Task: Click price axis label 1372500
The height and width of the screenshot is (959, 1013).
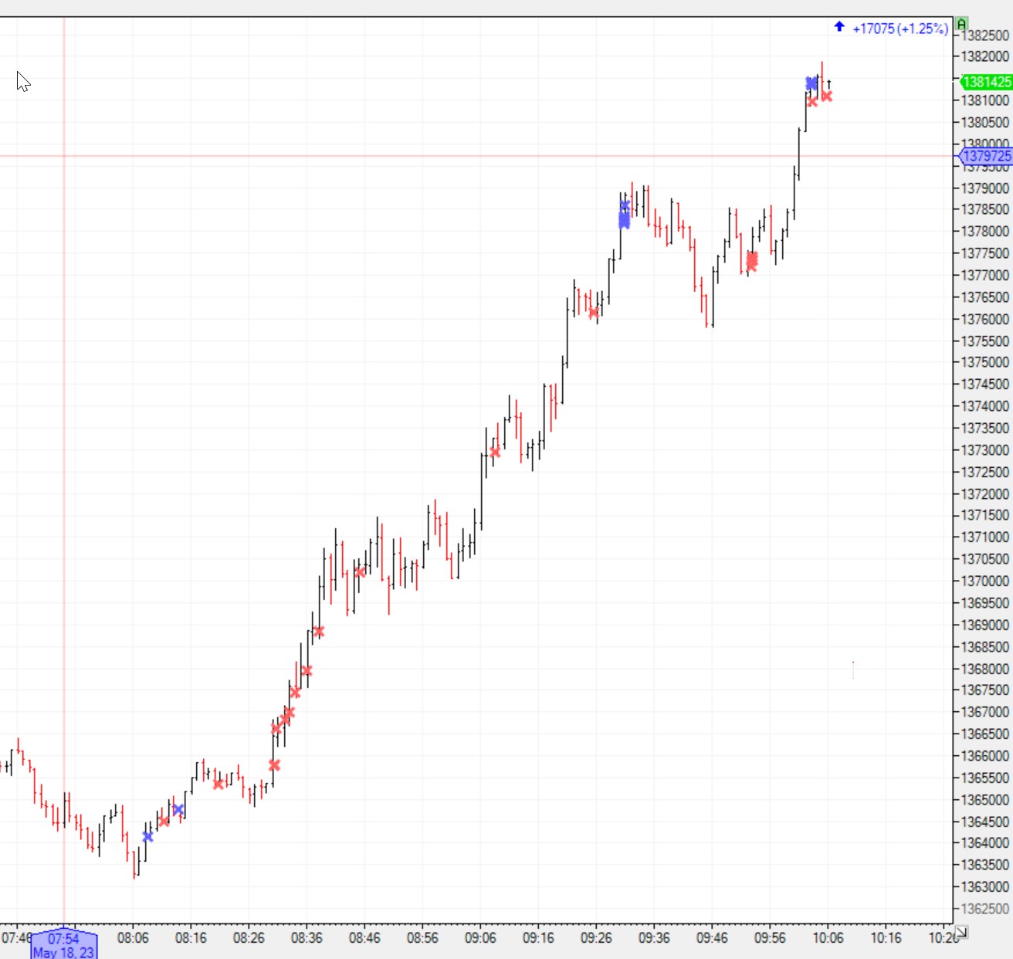Action: (x=985, y=472)
